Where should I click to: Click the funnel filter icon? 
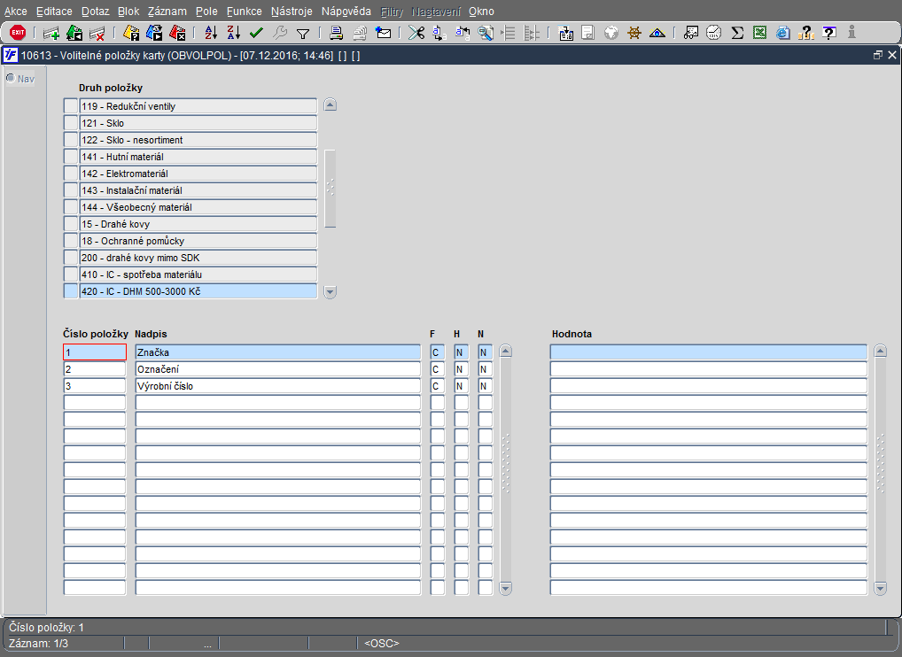tap(302, 33)
